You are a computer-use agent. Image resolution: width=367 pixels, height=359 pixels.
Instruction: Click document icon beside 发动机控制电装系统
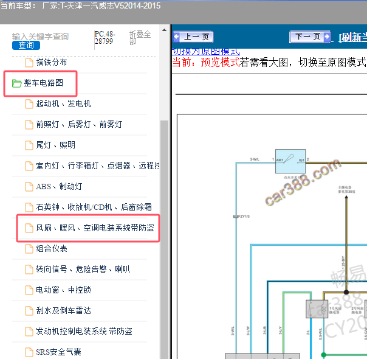pyautogui.click(x=29, y=332)
